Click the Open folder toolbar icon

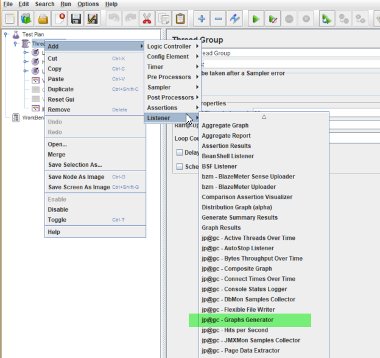click(x=43, y=19)
